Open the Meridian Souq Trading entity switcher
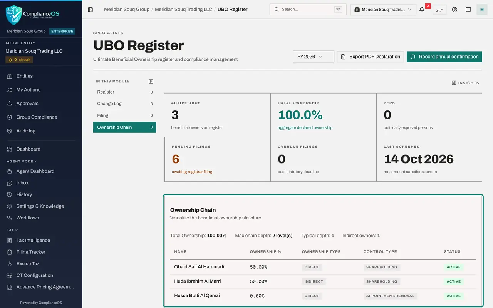Viewport: 493px width, 308px height. point(383,10)
